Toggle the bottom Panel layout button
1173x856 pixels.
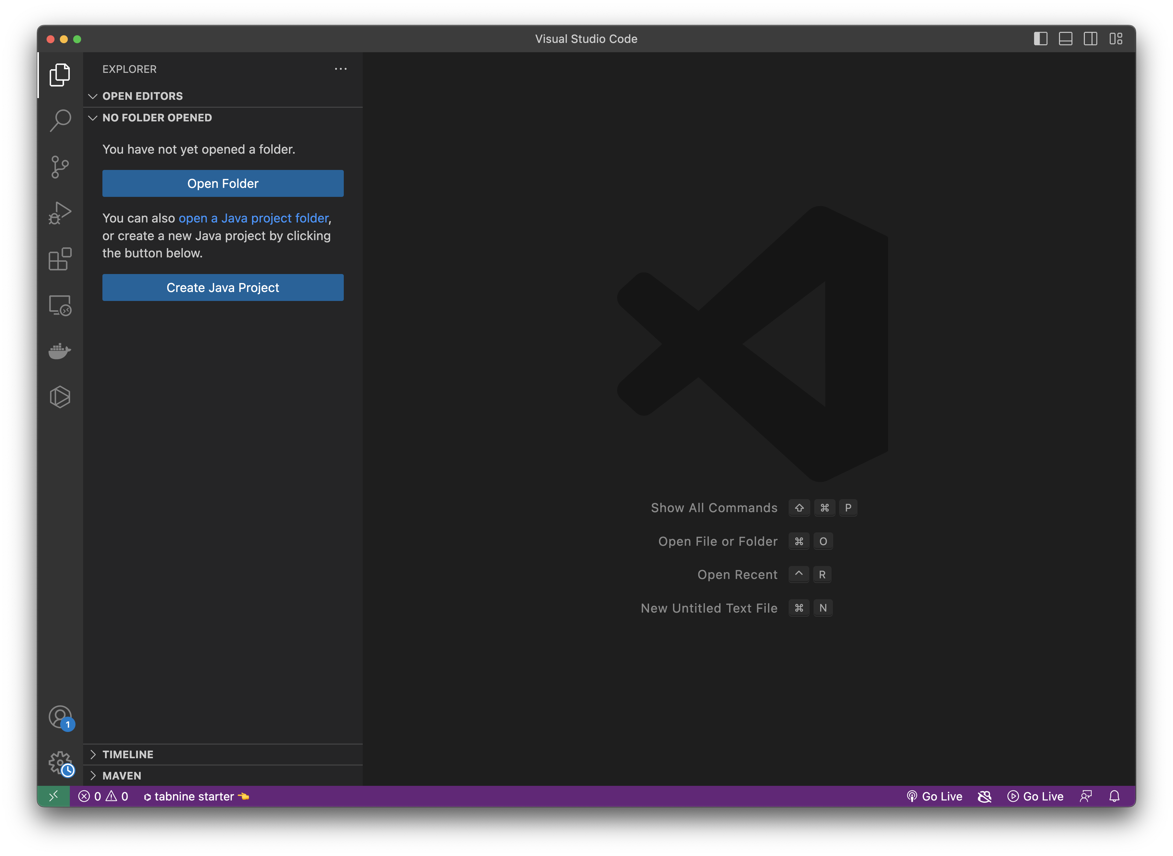pyautogui.click(x=1065, y=39)
